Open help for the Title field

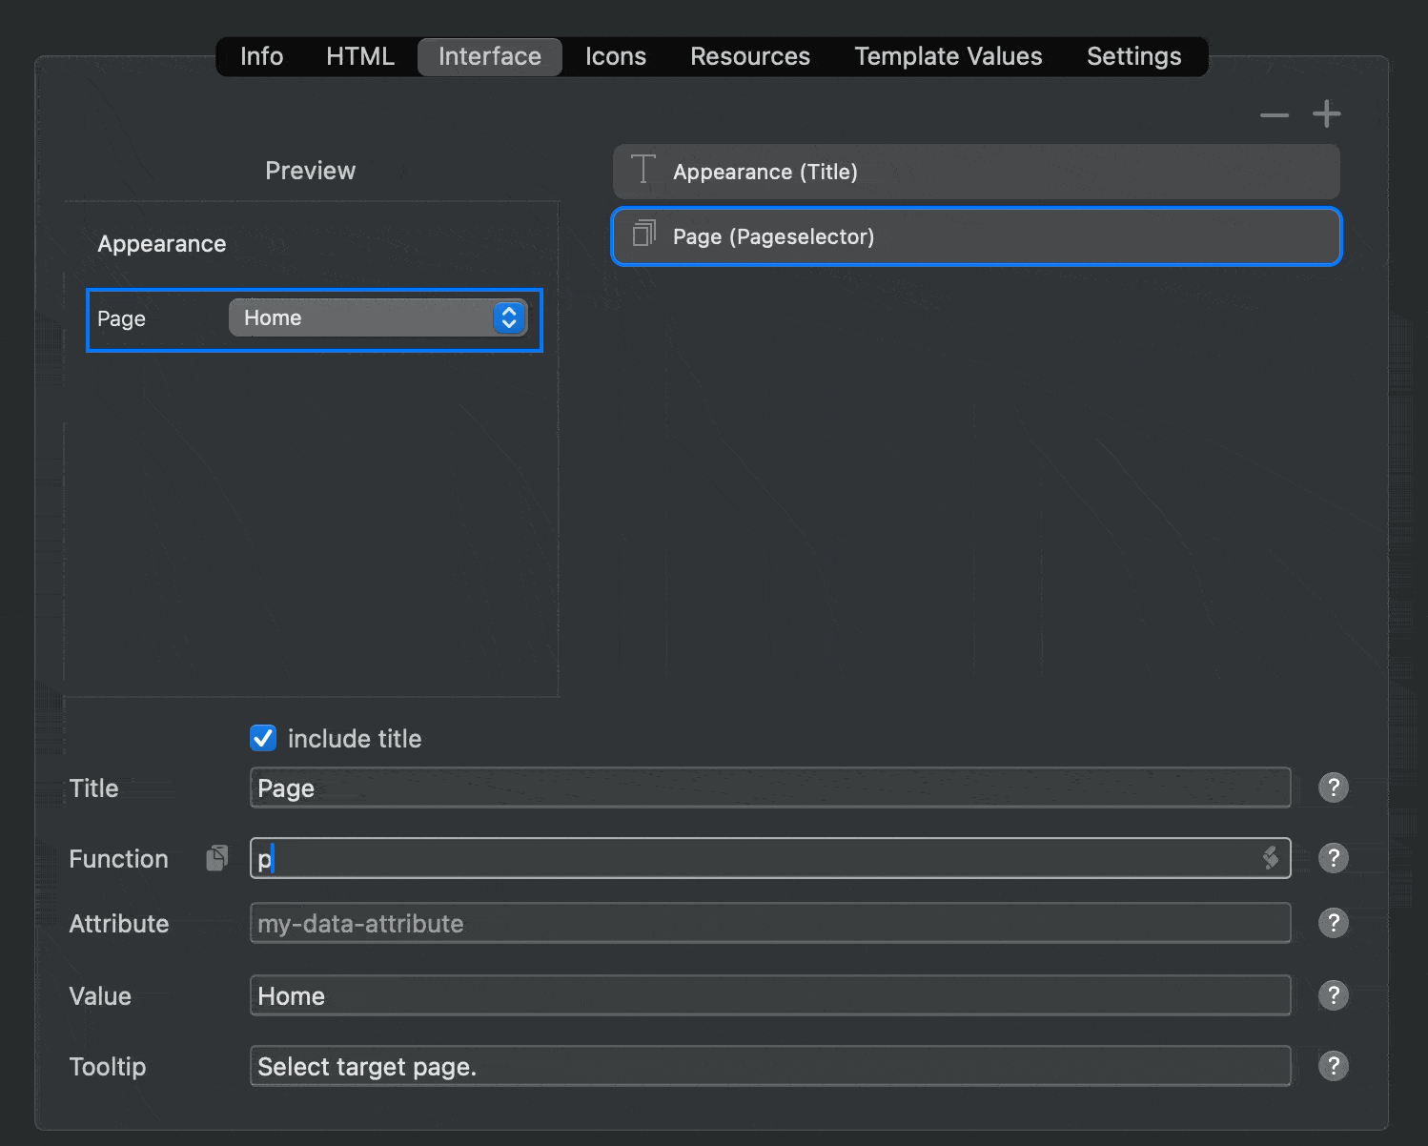[x=1333, y=788]
